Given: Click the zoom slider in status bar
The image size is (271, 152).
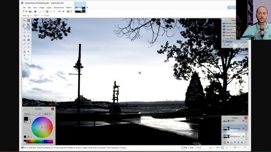Looking at the screenshot, I should point(235,148).
